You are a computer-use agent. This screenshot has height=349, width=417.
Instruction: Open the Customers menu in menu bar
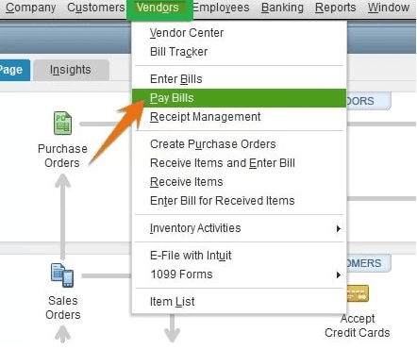pos(96,8)
